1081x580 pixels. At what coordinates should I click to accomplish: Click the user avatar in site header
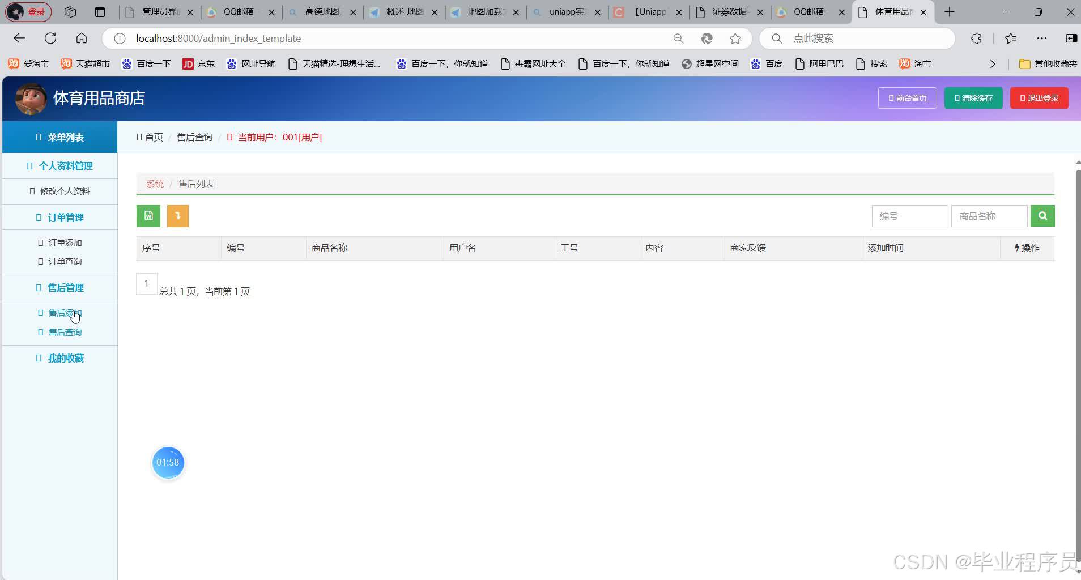click(x=31, y=99)
